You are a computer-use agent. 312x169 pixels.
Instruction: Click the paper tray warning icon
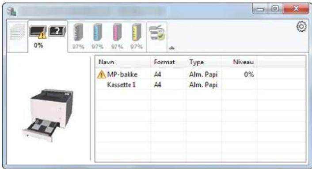(38, 32)
